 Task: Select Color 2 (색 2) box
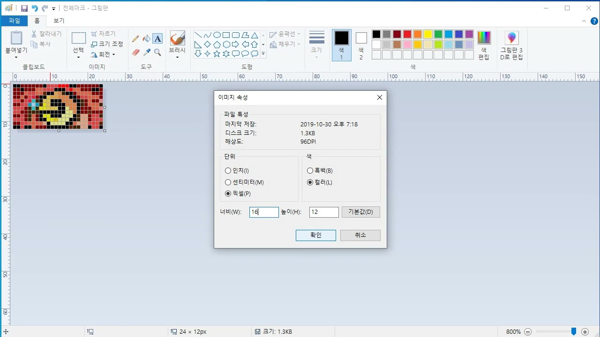pyautogui.click(x=361, y=45)
